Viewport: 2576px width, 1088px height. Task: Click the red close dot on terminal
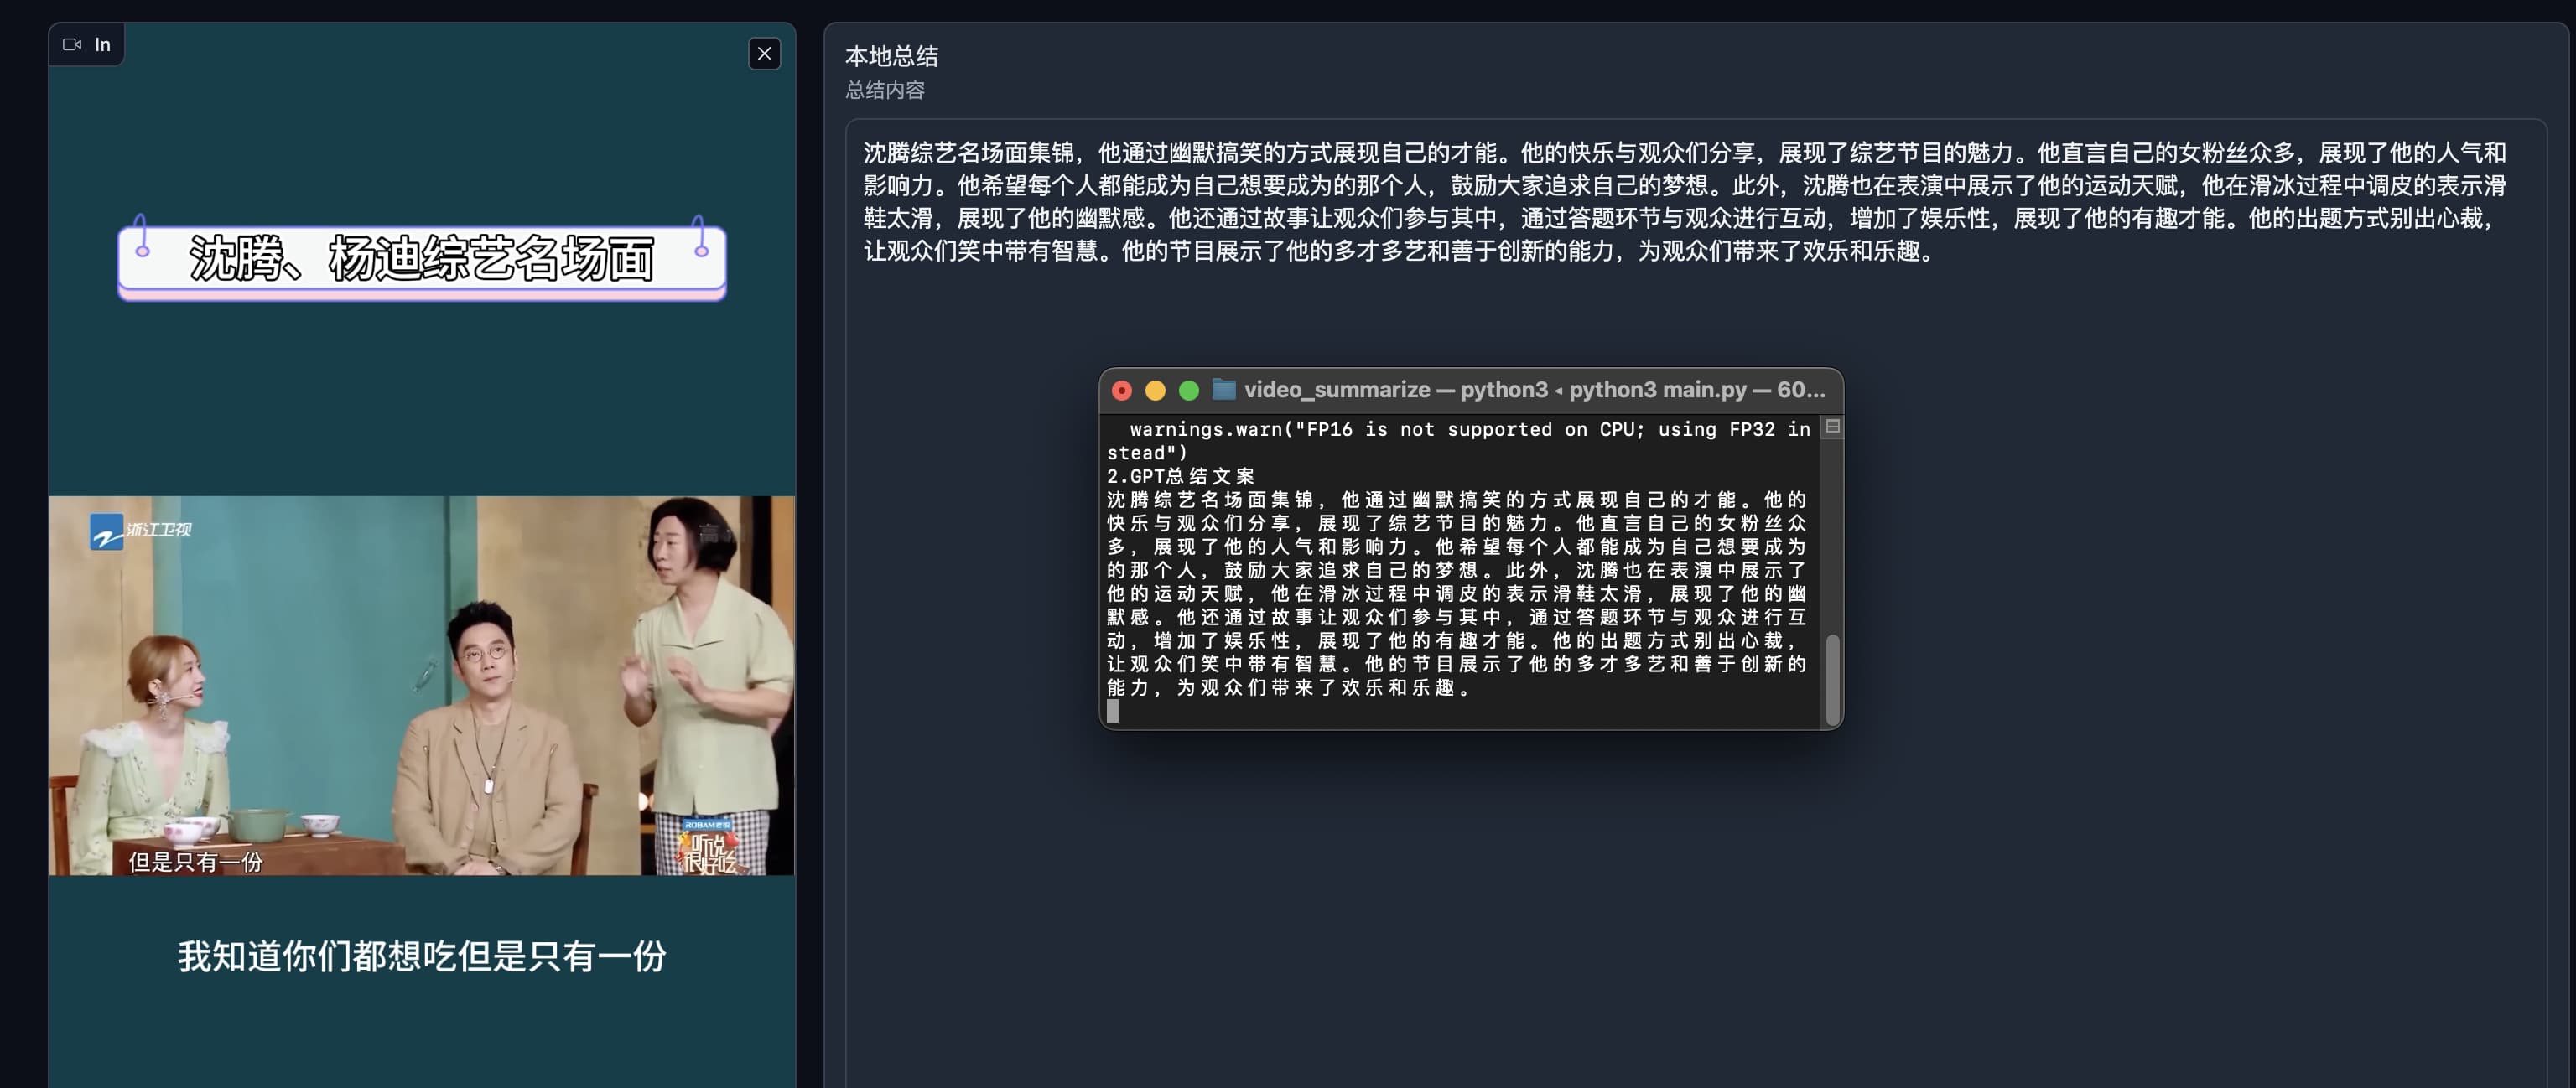(1121, 391)
